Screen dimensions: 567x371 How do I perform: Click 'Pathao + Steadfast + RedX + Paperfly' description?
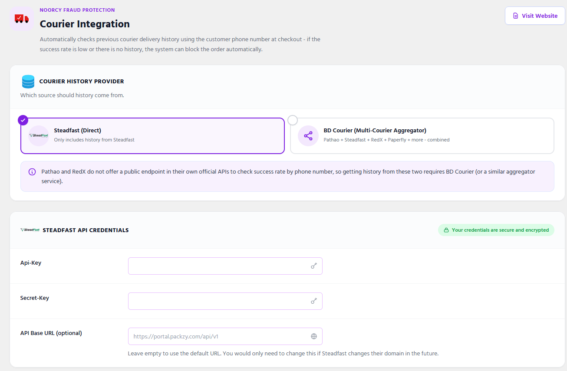[386, 140]
